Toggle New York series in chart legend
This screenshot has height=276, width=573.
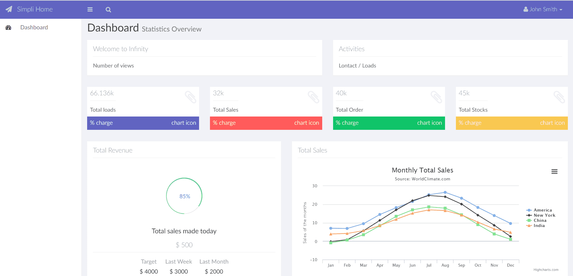click(x=541, y=215)
